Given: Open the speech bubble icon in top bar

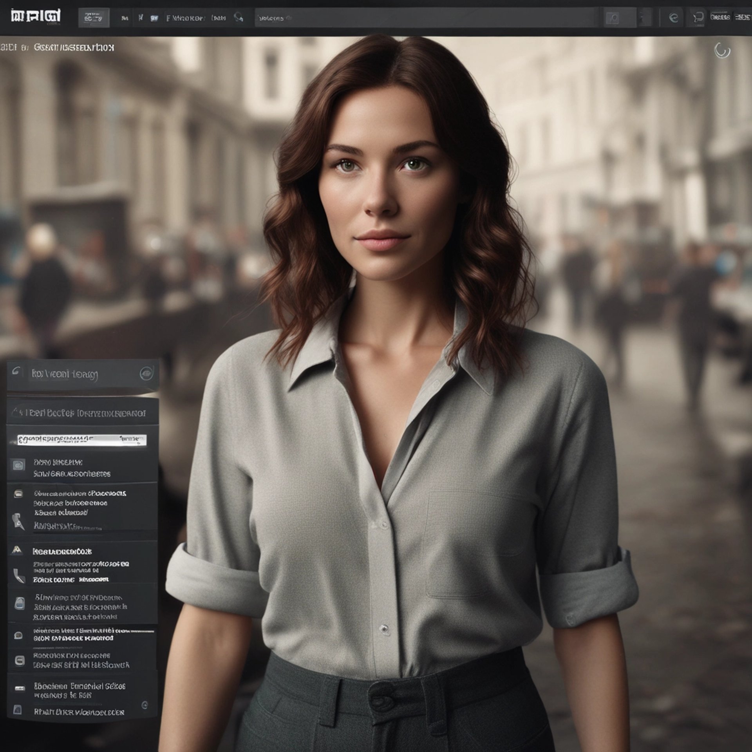Looking at the screenshot, I should [698, 18].
